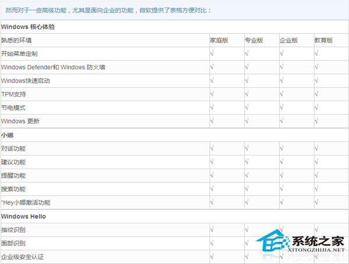
Task: Click 家庭版 checkmark in Hey小娜激活功能 row
Action: [212, 202]
